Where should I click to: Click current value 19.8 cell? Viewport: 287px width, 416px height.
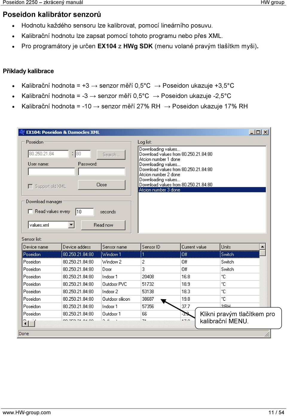click(x=200, y=299)
